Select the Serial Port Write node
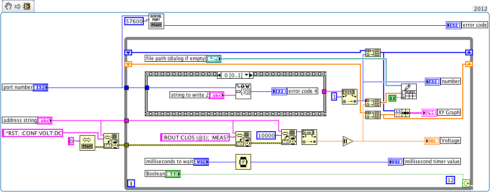Screen dimensions: 490x192 243,91
